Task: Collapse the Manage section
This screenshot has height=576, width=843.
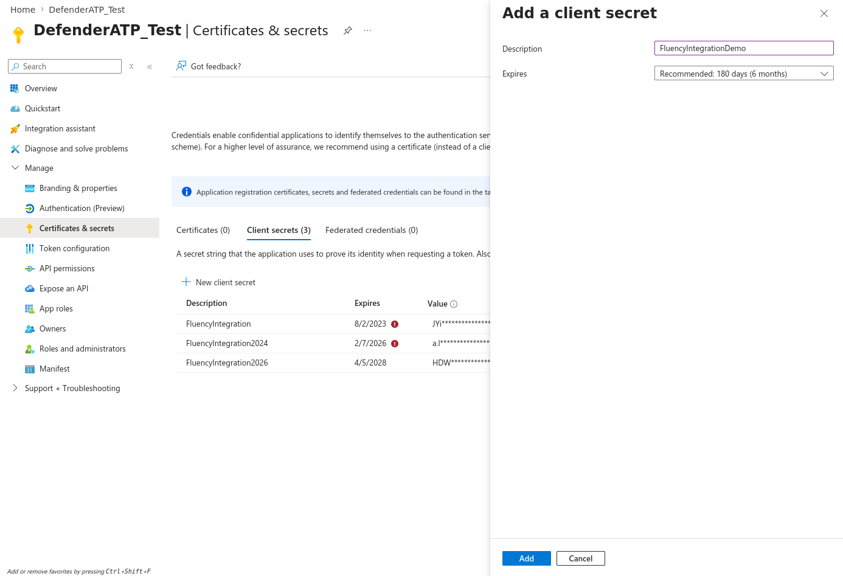Action: [15, 168]
